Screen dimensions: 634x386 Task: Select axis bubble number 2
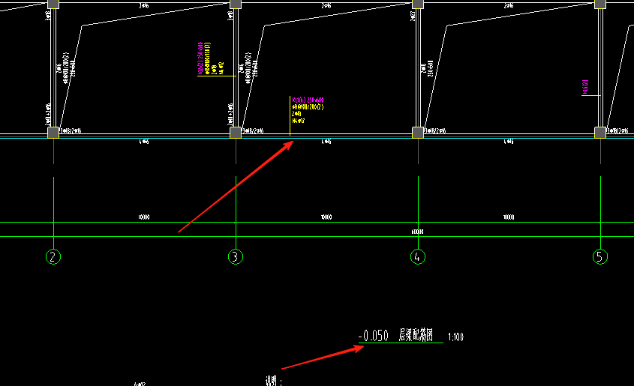[53, 257]
